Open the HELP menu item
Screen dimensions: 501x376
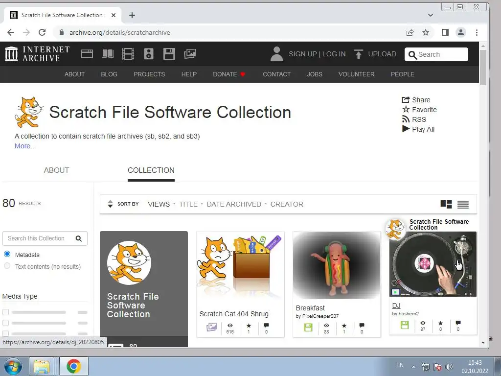(189, 74)
